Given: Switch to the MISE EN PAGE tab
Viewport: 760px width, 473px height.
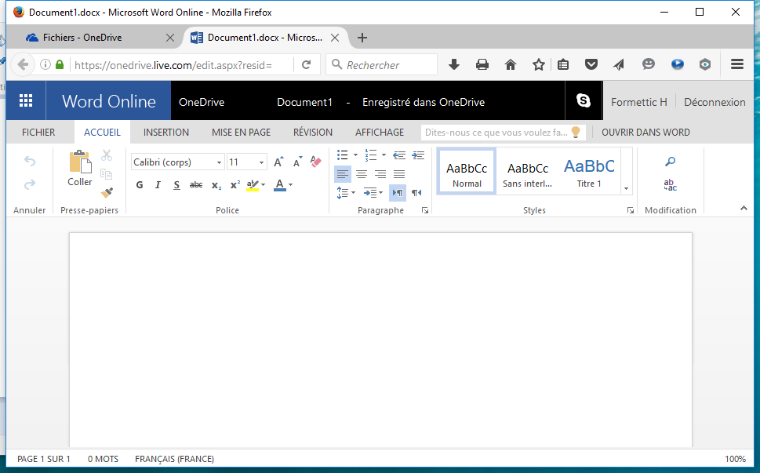Looking at the screenshot, I should 241,133.
